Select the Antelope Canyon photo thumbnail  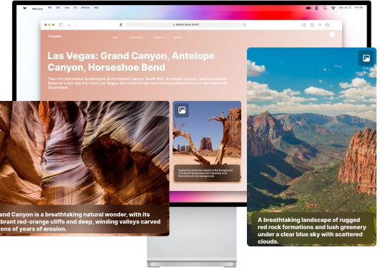click(84, 169)
